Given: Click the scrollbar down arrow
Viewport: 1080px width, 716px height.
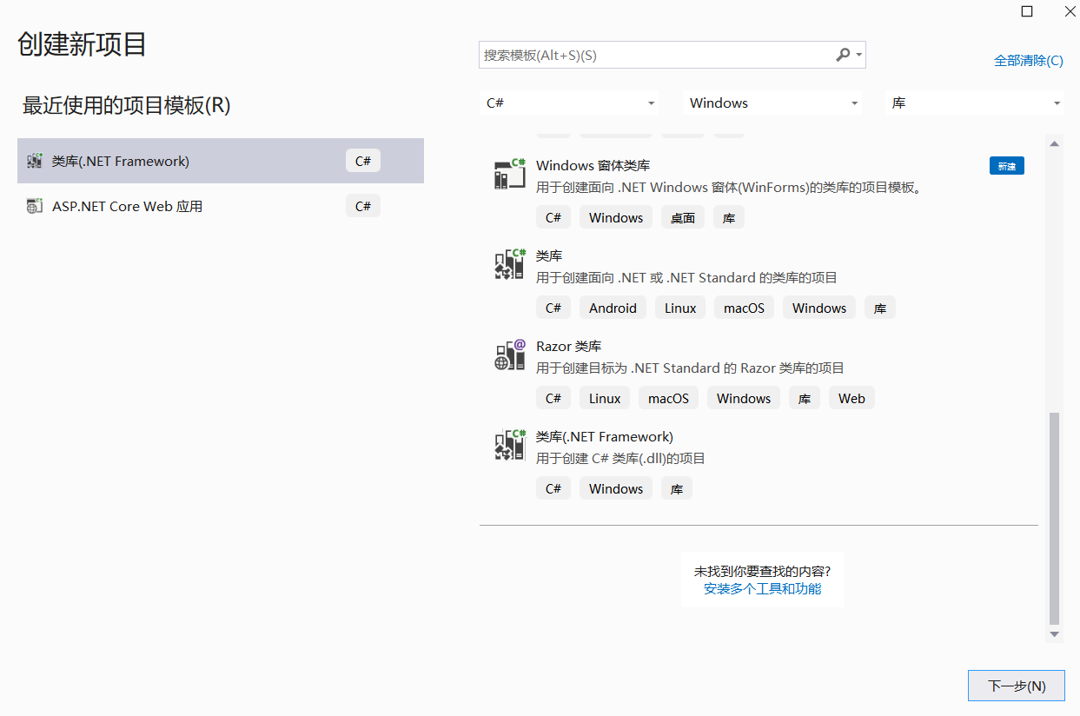Looking at the screenshot, I should pyautogui.click(x=1055, y=634).
